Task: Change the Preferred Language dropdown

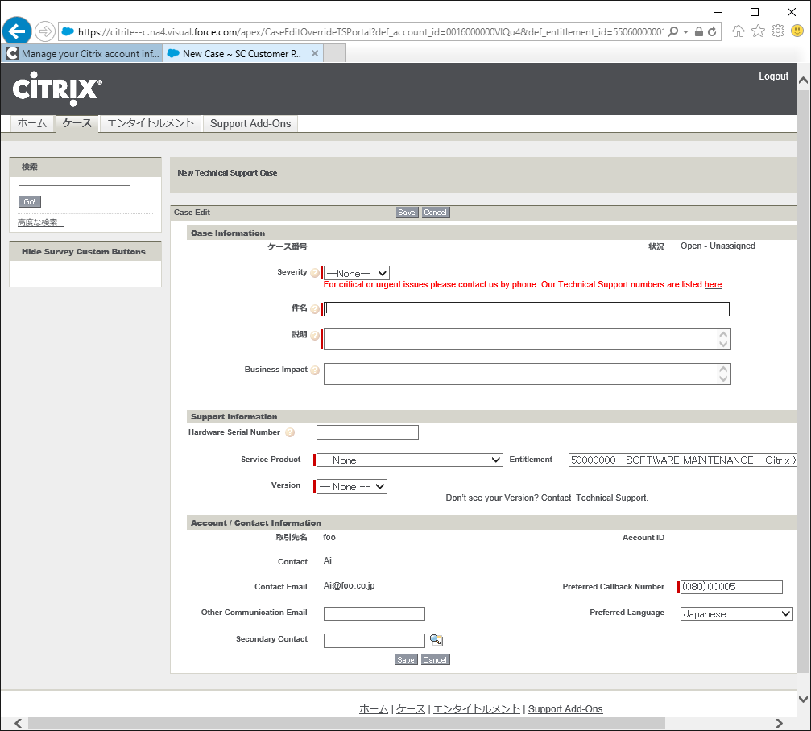Action: click(736, 614)
